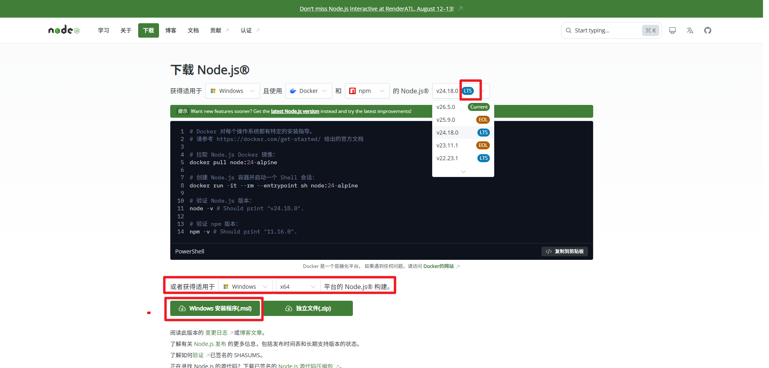The width and height of the screenshot is (769, 368).
Task: Click the node -v code line
Action: pos(247,209)
